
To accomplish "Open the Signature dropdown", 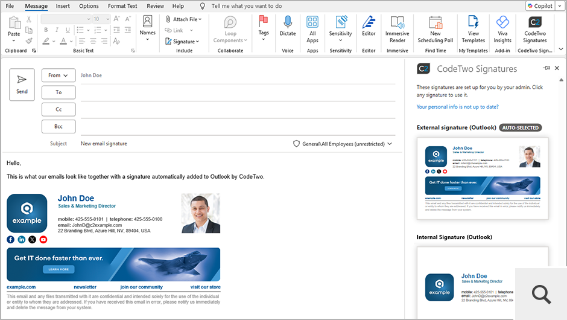I will pyautogui.click(x=182, y=42).
